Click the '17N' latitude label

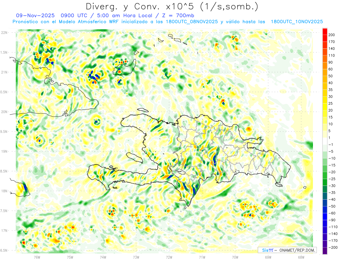[x=4, y=231]
